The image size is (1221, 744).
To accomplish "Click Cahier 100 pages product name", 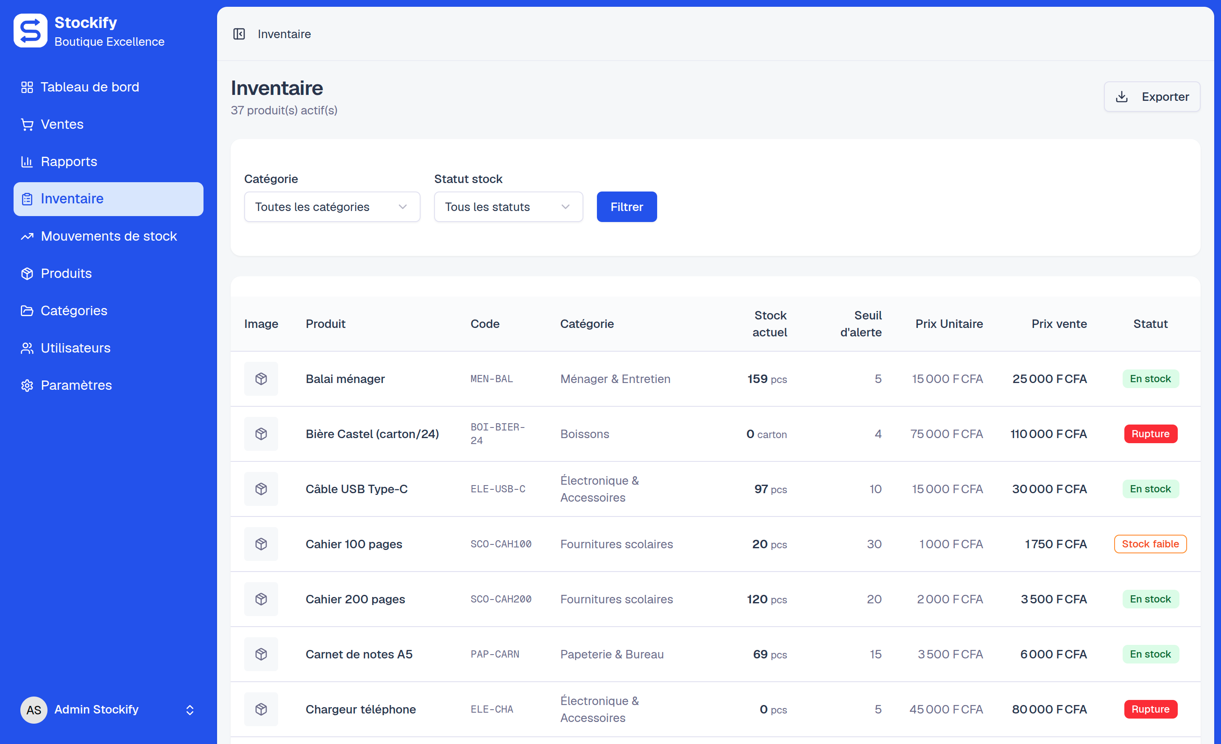I will click(354, 544).
